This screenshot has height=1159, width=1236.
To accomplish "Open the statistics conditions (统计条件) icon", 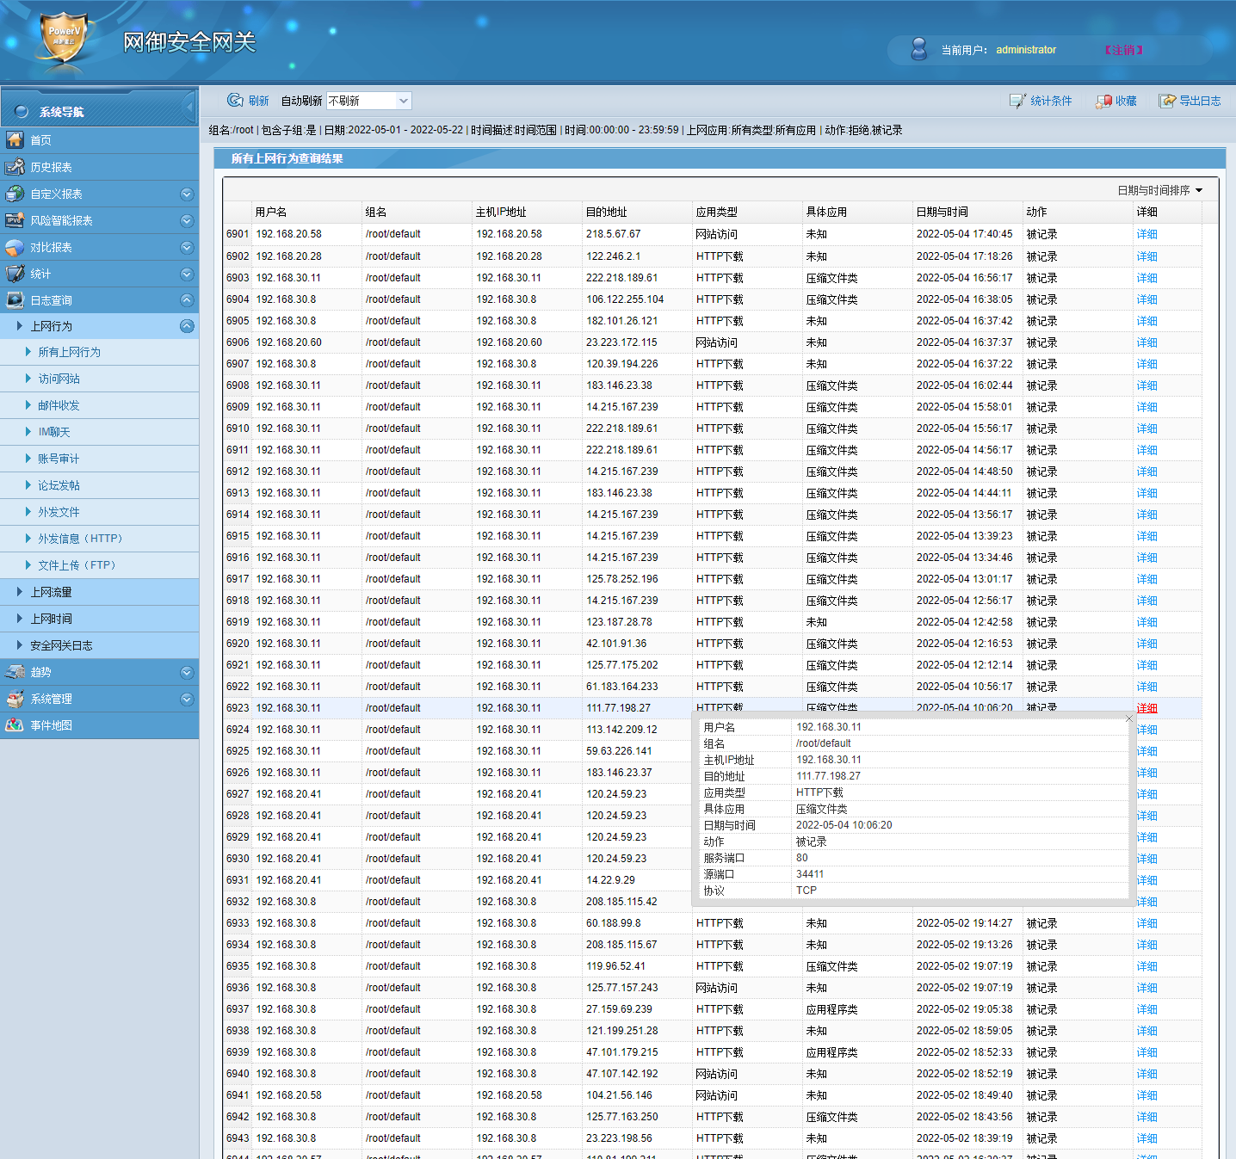I will pos(1017,101).
